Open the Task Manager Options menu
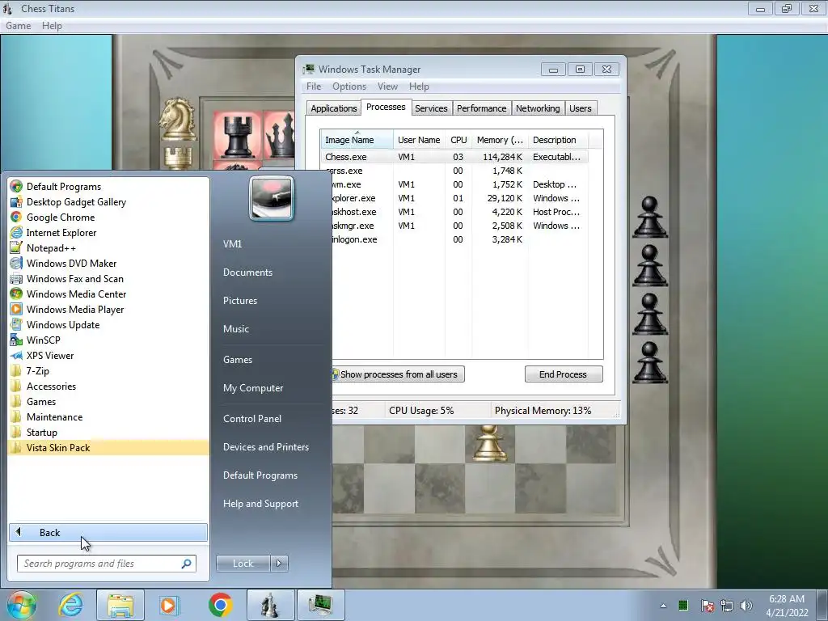This screenshot has width=828, height=621. point(349,86)
